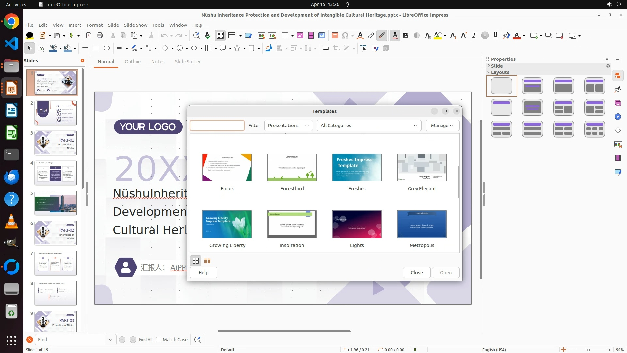This screenshot has width=627, height=353.
Task: Enable the Match Case checkbox
Action: point(159,340)
